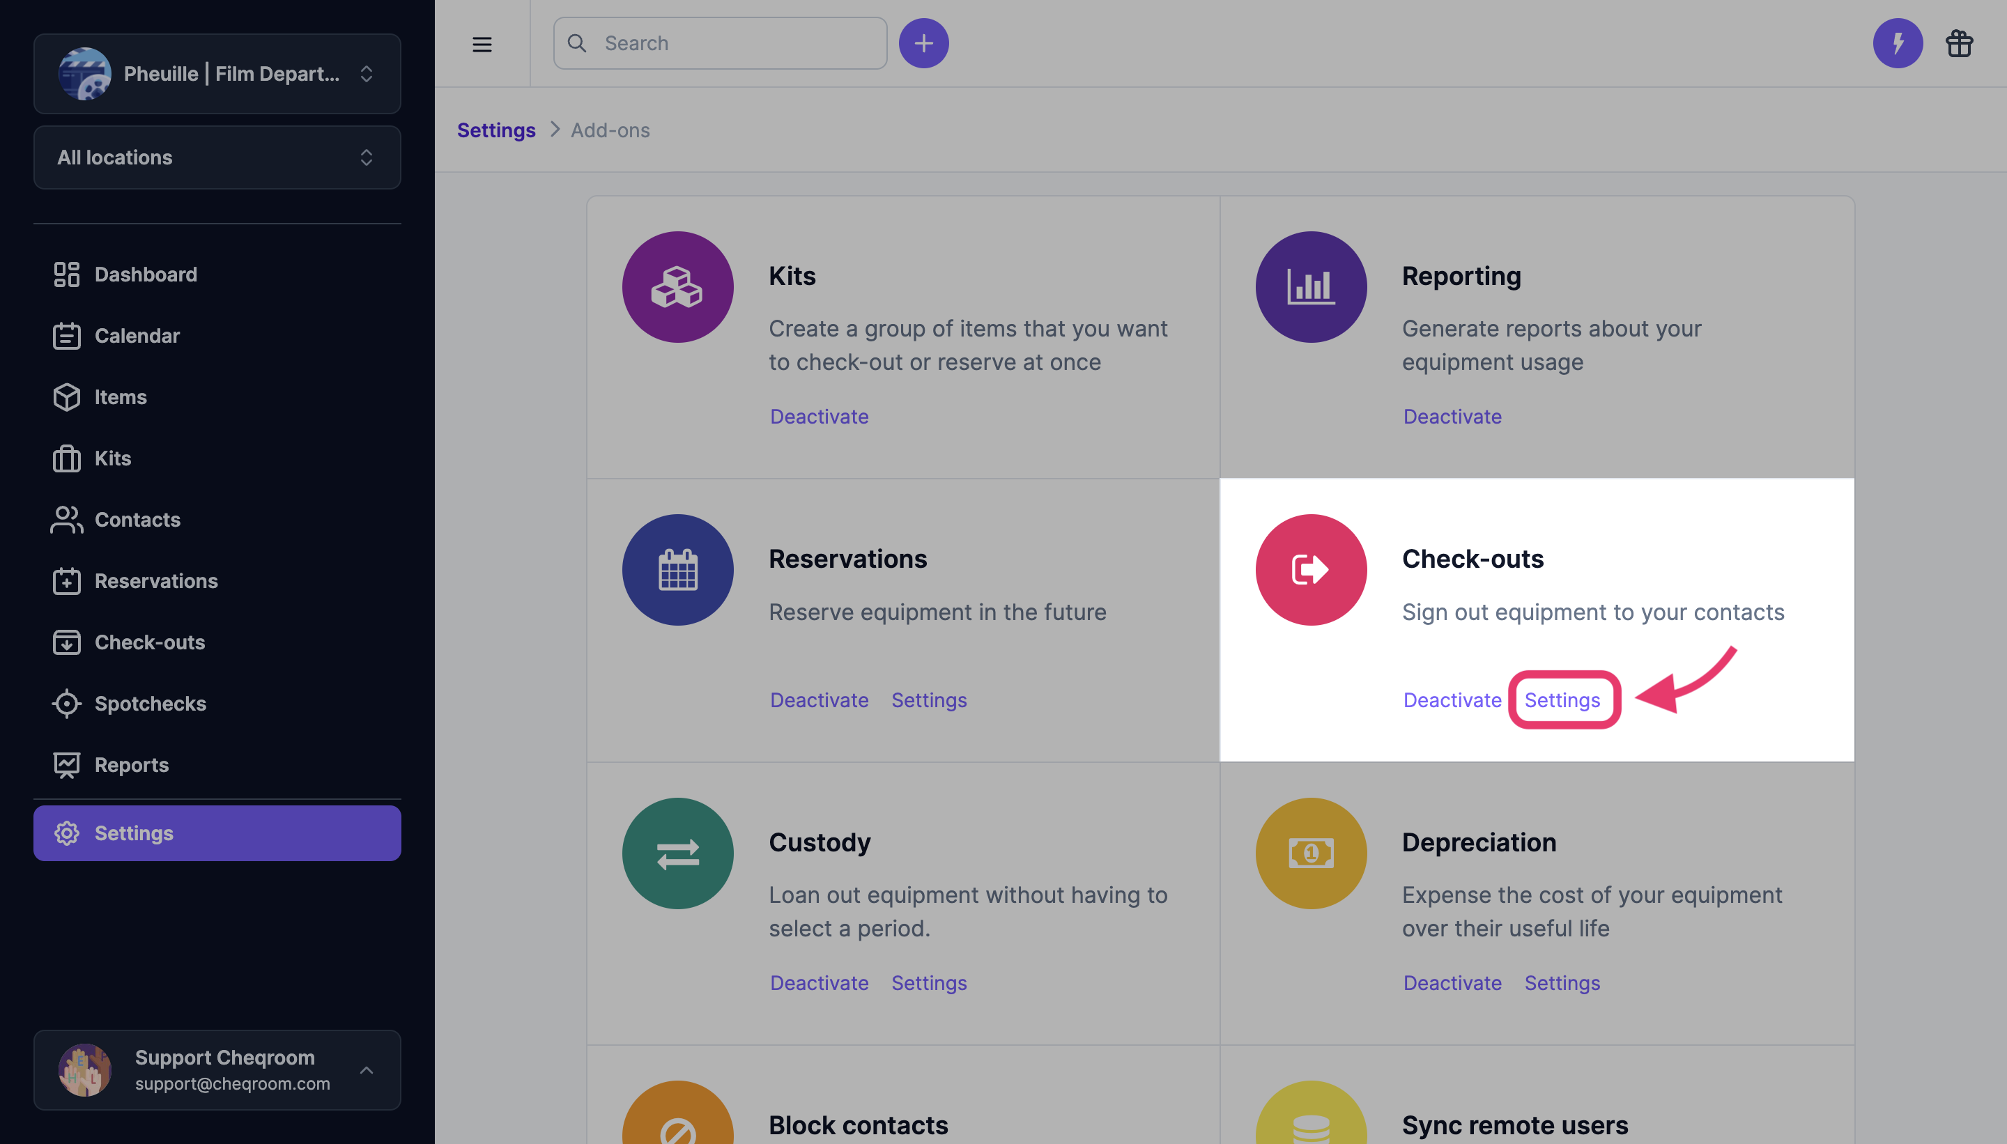Click the support@cheqroom.com email text
This screenshot has height=1144, width=2007.
(x=233, y=1083)
